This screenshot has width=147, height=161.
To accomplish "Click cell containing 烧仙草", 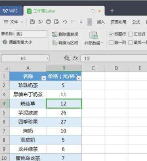I will (x=28, y=104).
